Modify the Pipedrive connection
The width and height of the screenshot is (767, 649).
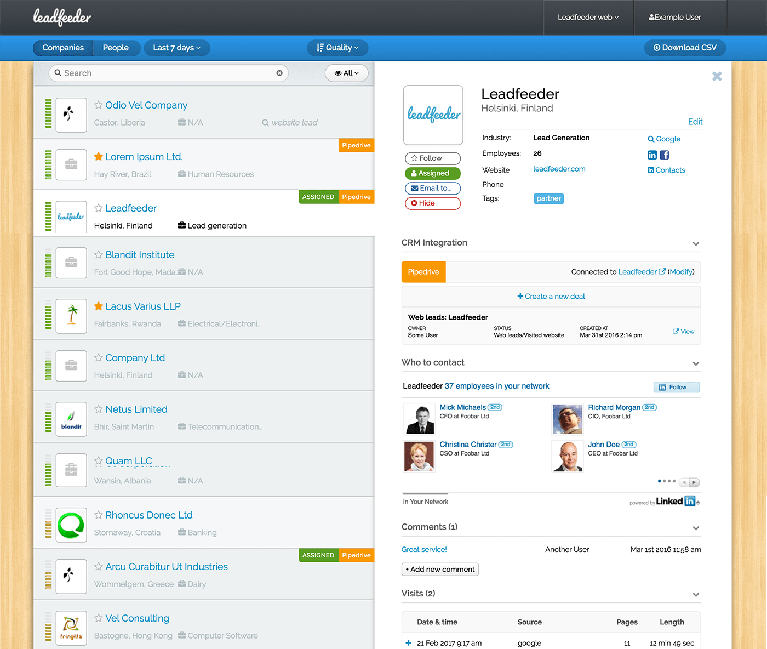click(681, 271)
